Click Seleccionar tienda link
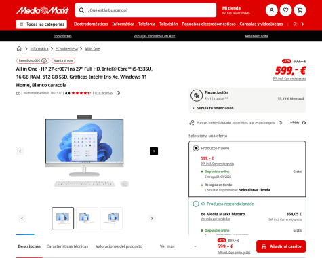Image resolution: width=322 pixels, height=258 pixels. (254, 190)
